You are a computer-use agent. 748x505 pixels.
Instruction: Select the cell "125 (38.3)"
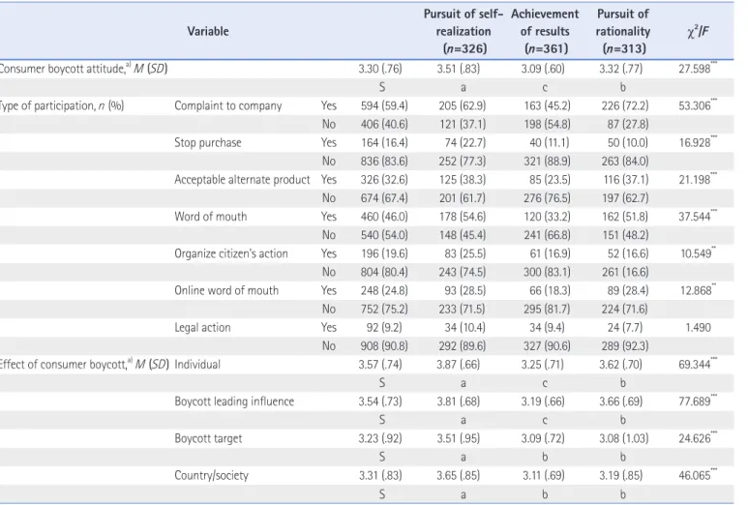tap(463, 180)
